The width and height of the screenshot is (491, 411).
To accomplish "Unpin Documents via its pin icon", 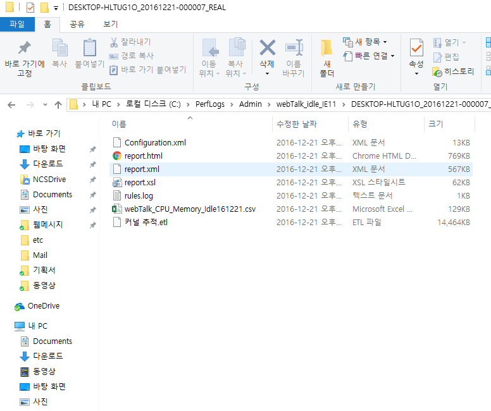I will pyautogui.click(x=92, y=195).
